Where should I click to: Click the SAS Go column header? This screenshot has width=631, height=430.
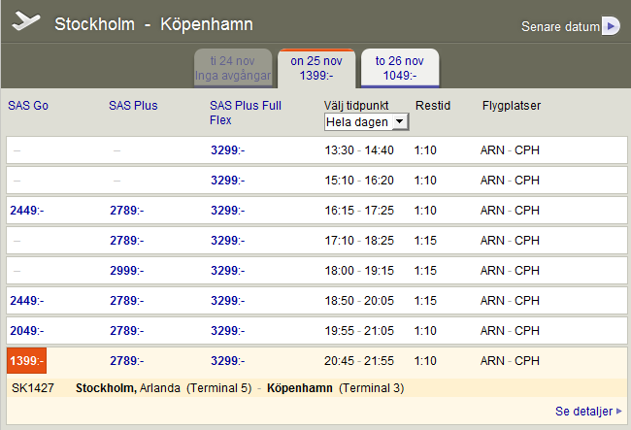(x=28, y=105)
